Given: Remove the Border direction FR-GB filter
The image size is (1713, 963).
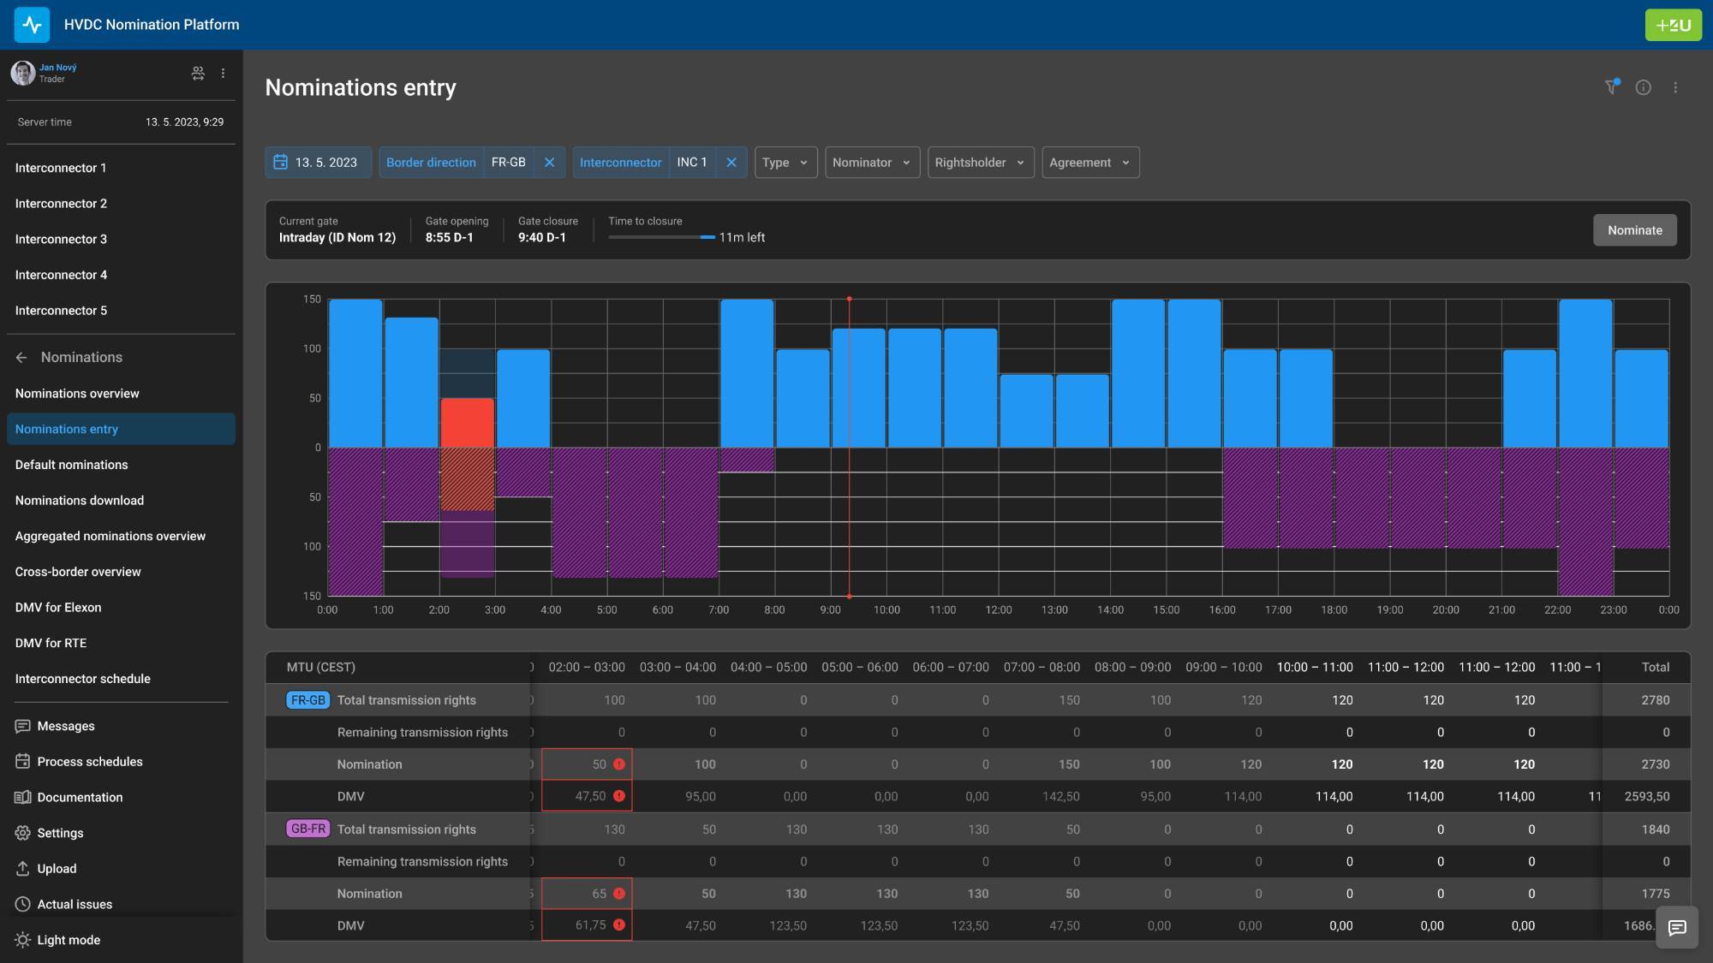Looking at the screenshot, I should (549, 162).
